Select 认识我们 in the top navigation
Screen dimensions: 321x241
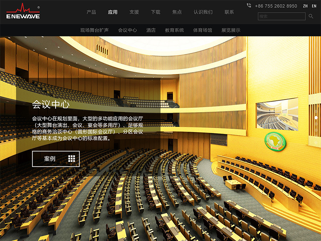click(203, 12)
